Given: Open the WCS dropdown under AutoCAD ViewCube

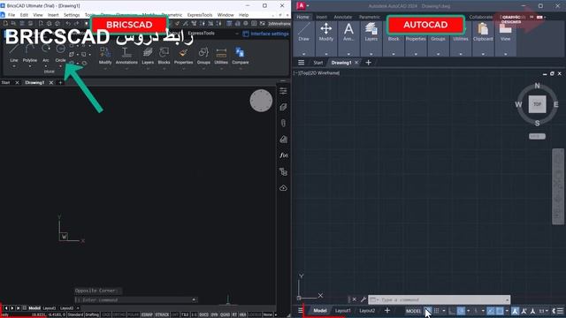Looking at the screenshot, I should (537, 136).
